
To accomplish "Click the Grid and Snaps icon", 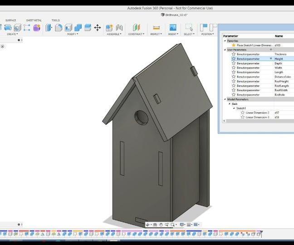I will click(x=189, y=225).
